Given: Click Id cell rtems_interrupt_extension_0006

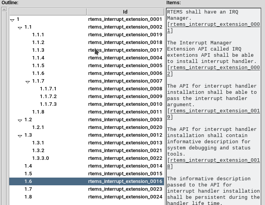Looking at the screenshot, I should point(125,73).
